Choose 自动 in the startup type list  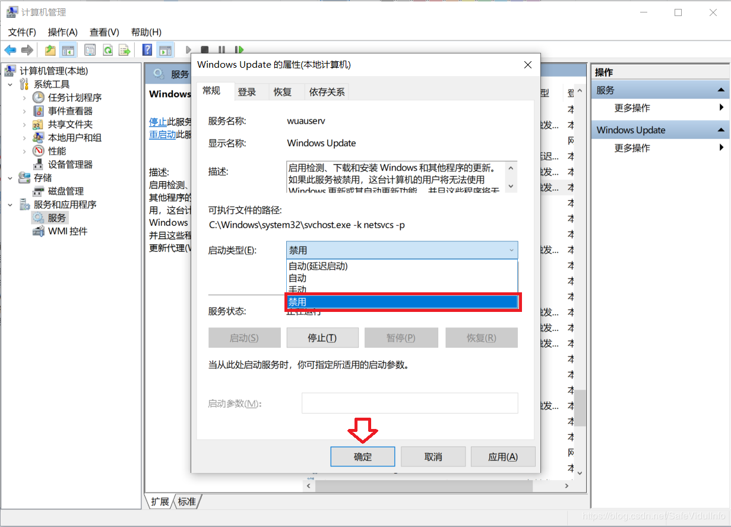click(402, 278)
